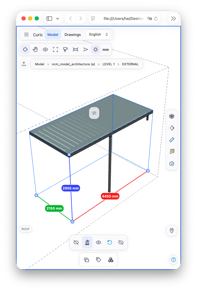Open the materials/paint panel icon
The height and width of the screenshot is (291, 197).
(x=172, y=152)
